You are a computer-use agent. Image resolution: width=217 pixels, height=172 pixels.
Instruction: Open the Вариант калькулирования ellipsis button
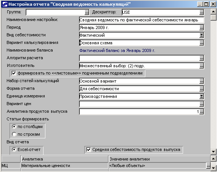(x=201, y=43)
